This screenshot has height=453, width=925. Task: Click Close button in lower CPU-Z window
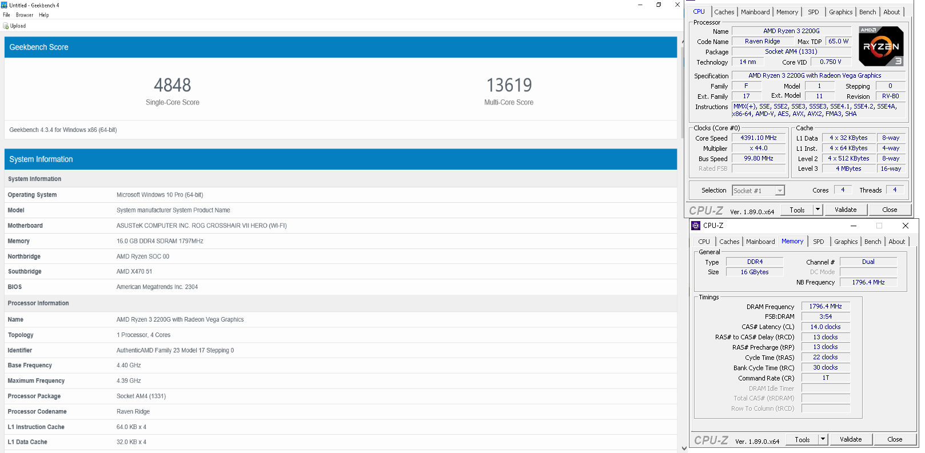(x=895, y=439)
